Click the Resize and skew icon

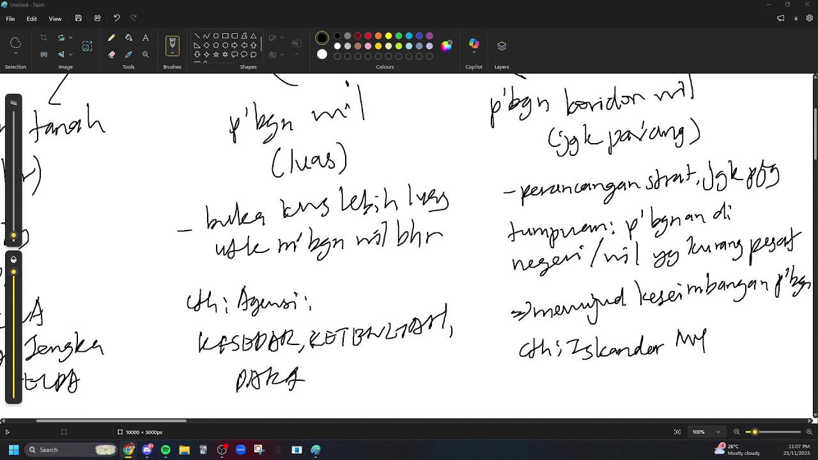(88, 46)
